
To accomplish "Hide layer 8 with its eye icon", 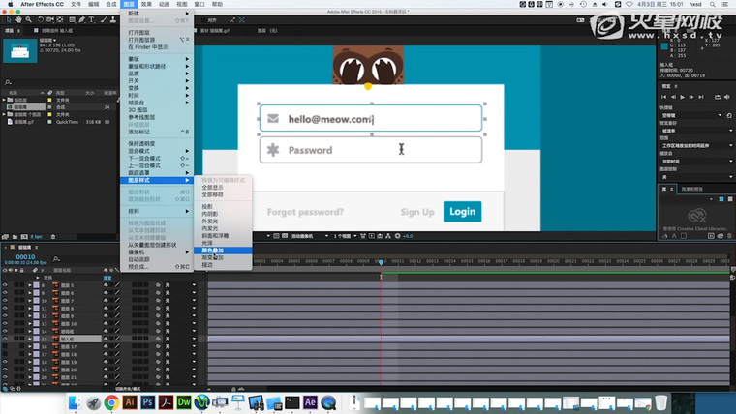I will 5,286.
